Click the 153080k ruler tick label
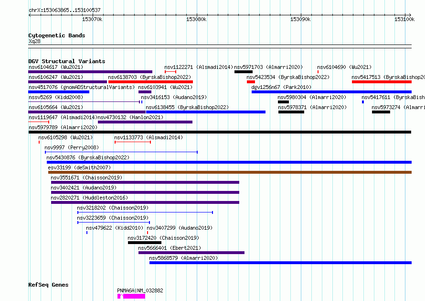Image resolution: width=425 pixels, height=301 pixels. point(197,19)
